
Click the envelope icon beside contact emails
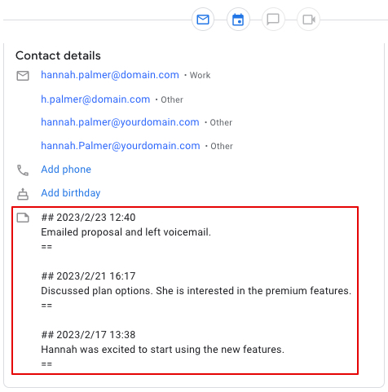pos(23,76)
